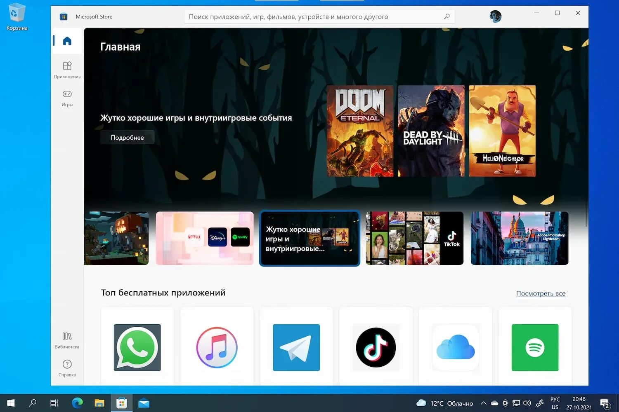Expand the hidden system tray icons chevron
The height and width of the screenshot is (412, 619).
pyautogui.click(x=484, y=403)
